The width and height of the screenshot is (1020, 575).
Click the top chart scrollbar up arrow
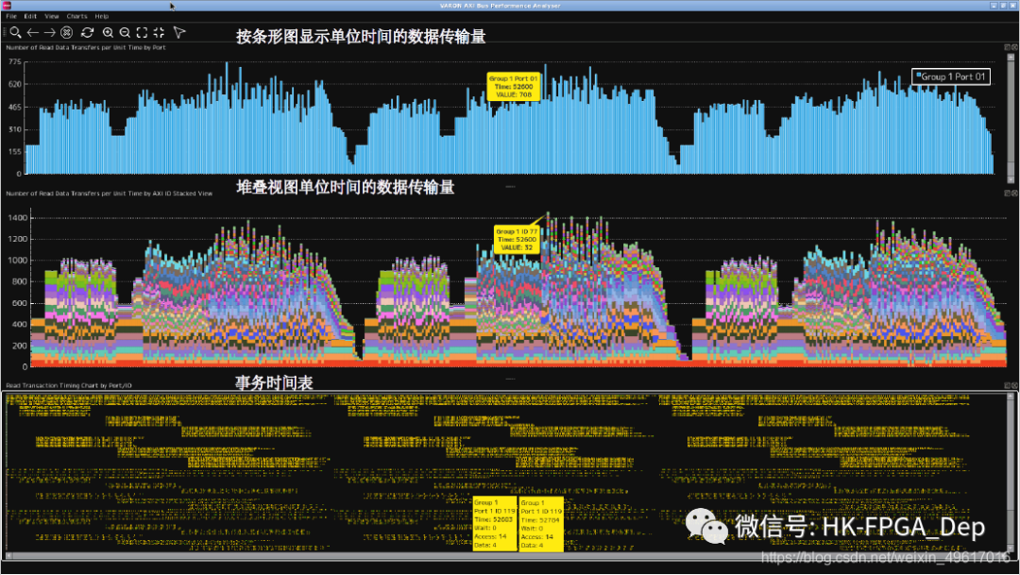(1011, 58)
